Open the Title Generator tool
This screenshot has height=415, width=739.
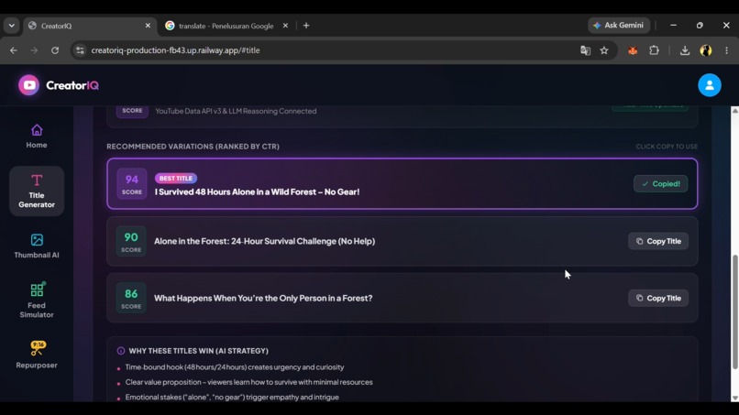tap(37, 191)
